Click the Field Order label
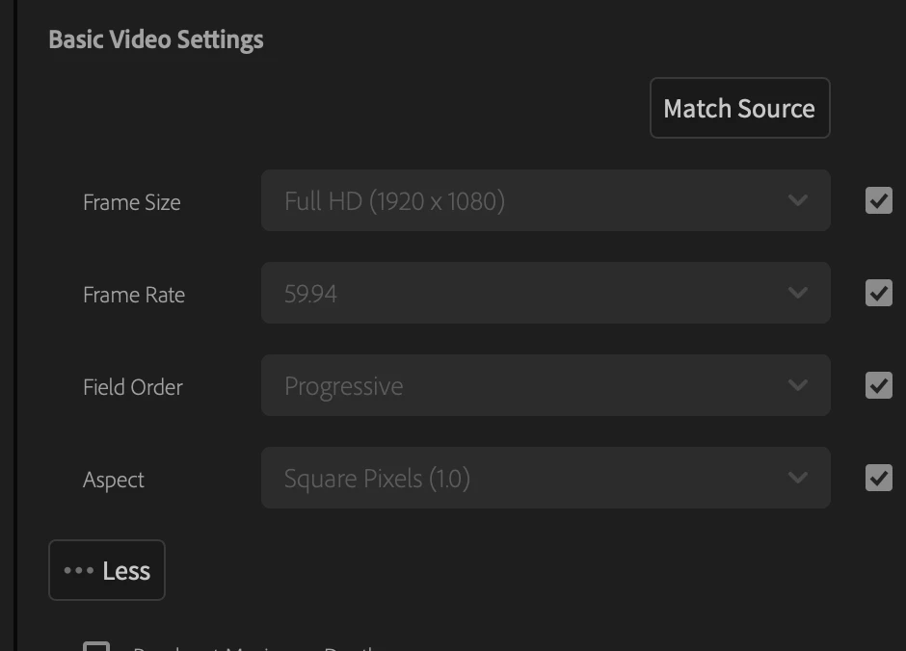The width and height of the screenshot is (906, 651). [x=132, y=387]
